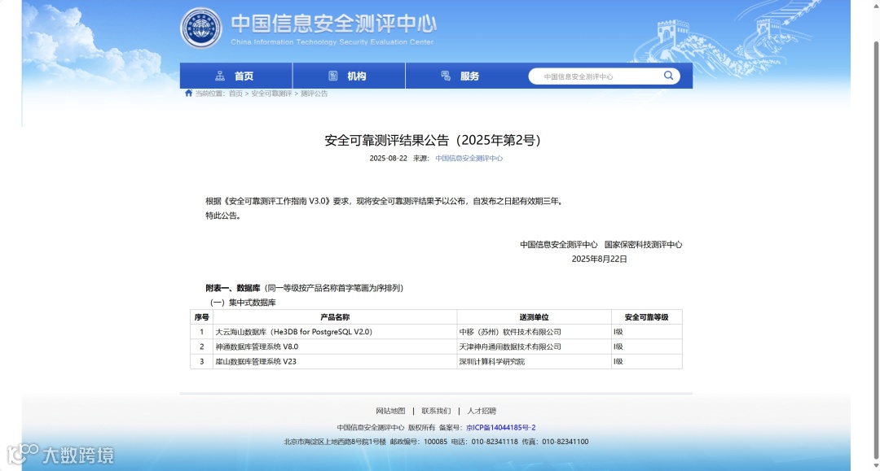Click the 特此公告 line
Image resolution: width=880 pixels, height=471 pixels.
click(x=223, y=216)
